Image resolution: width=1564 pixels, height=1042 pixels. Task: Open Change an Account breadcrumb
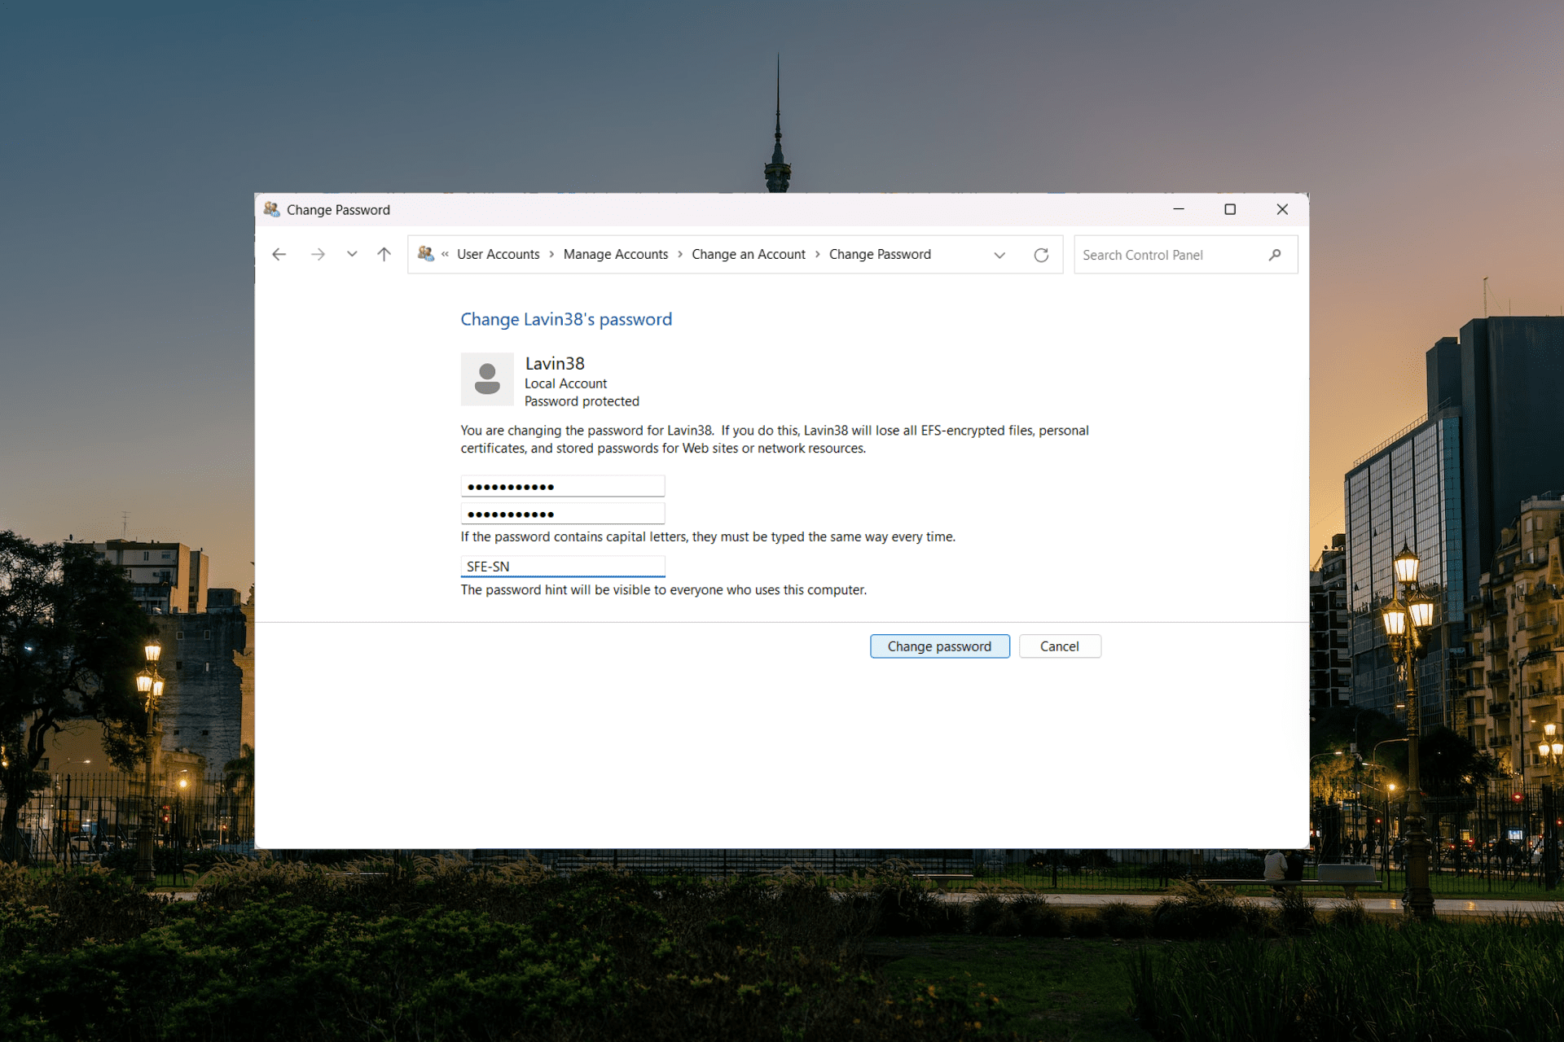coord(749,254)
